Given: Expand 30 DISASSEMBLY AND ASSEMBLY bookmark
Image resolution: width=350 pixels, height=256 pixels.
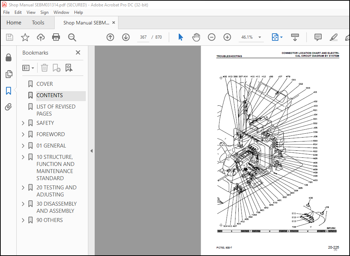Looking at the screenshot, I should coord(23,204).
